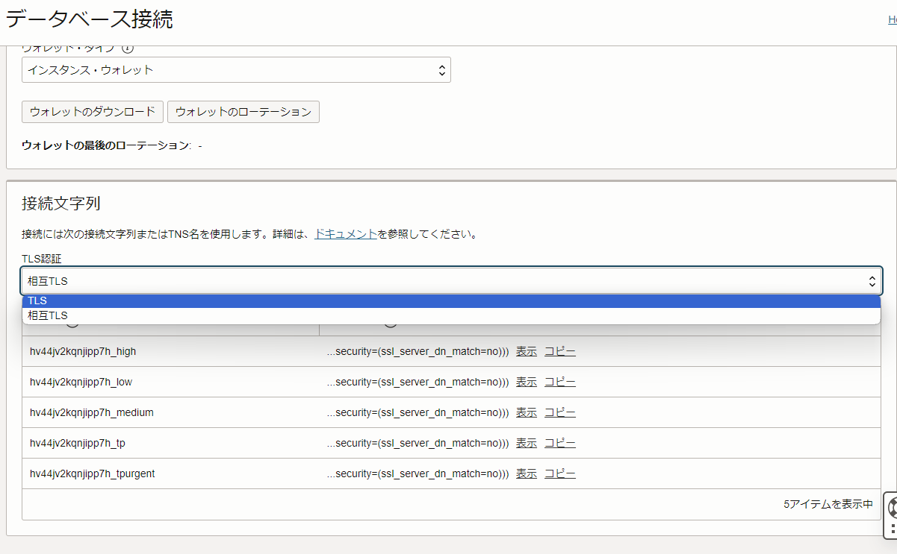
Task: Click the ウォレットの最後のローテーション label
Action: [x=106, y=145]
